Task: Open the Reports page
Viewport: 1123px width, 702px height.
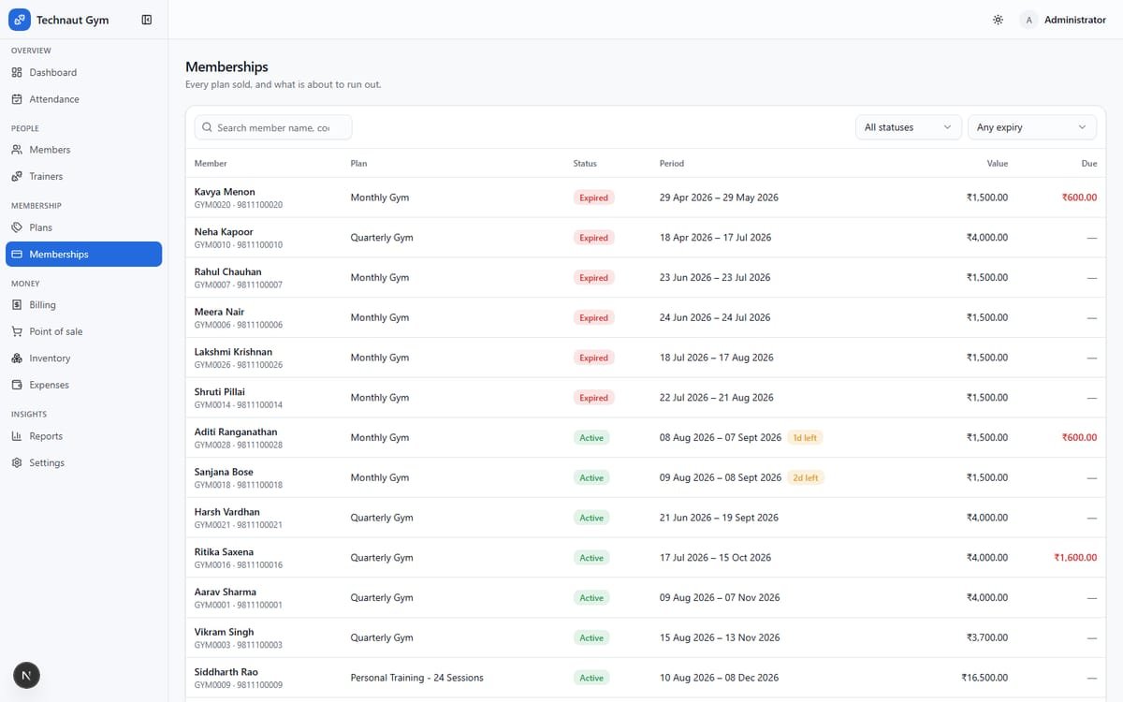Action: [x=83, y=436]
